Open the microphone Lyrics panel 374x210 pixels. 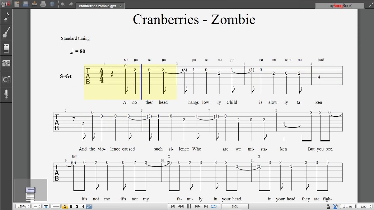coord(6,94)
